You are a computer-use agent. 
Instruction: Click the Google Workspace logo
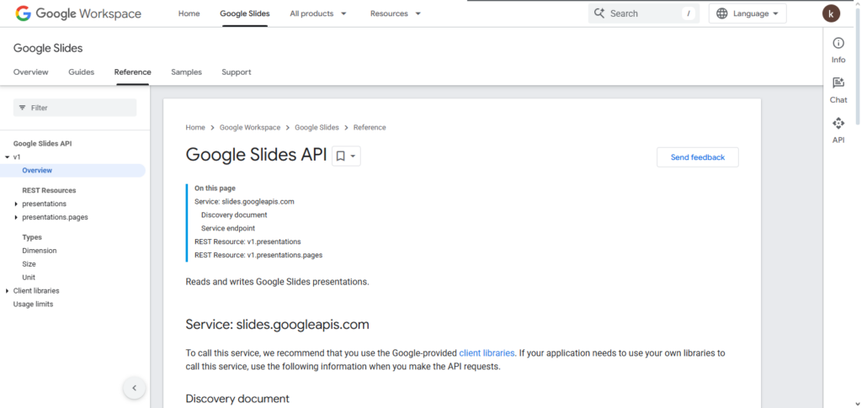coord(78,13)
